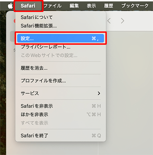Select 設定... menu item

tap(61, 38)
